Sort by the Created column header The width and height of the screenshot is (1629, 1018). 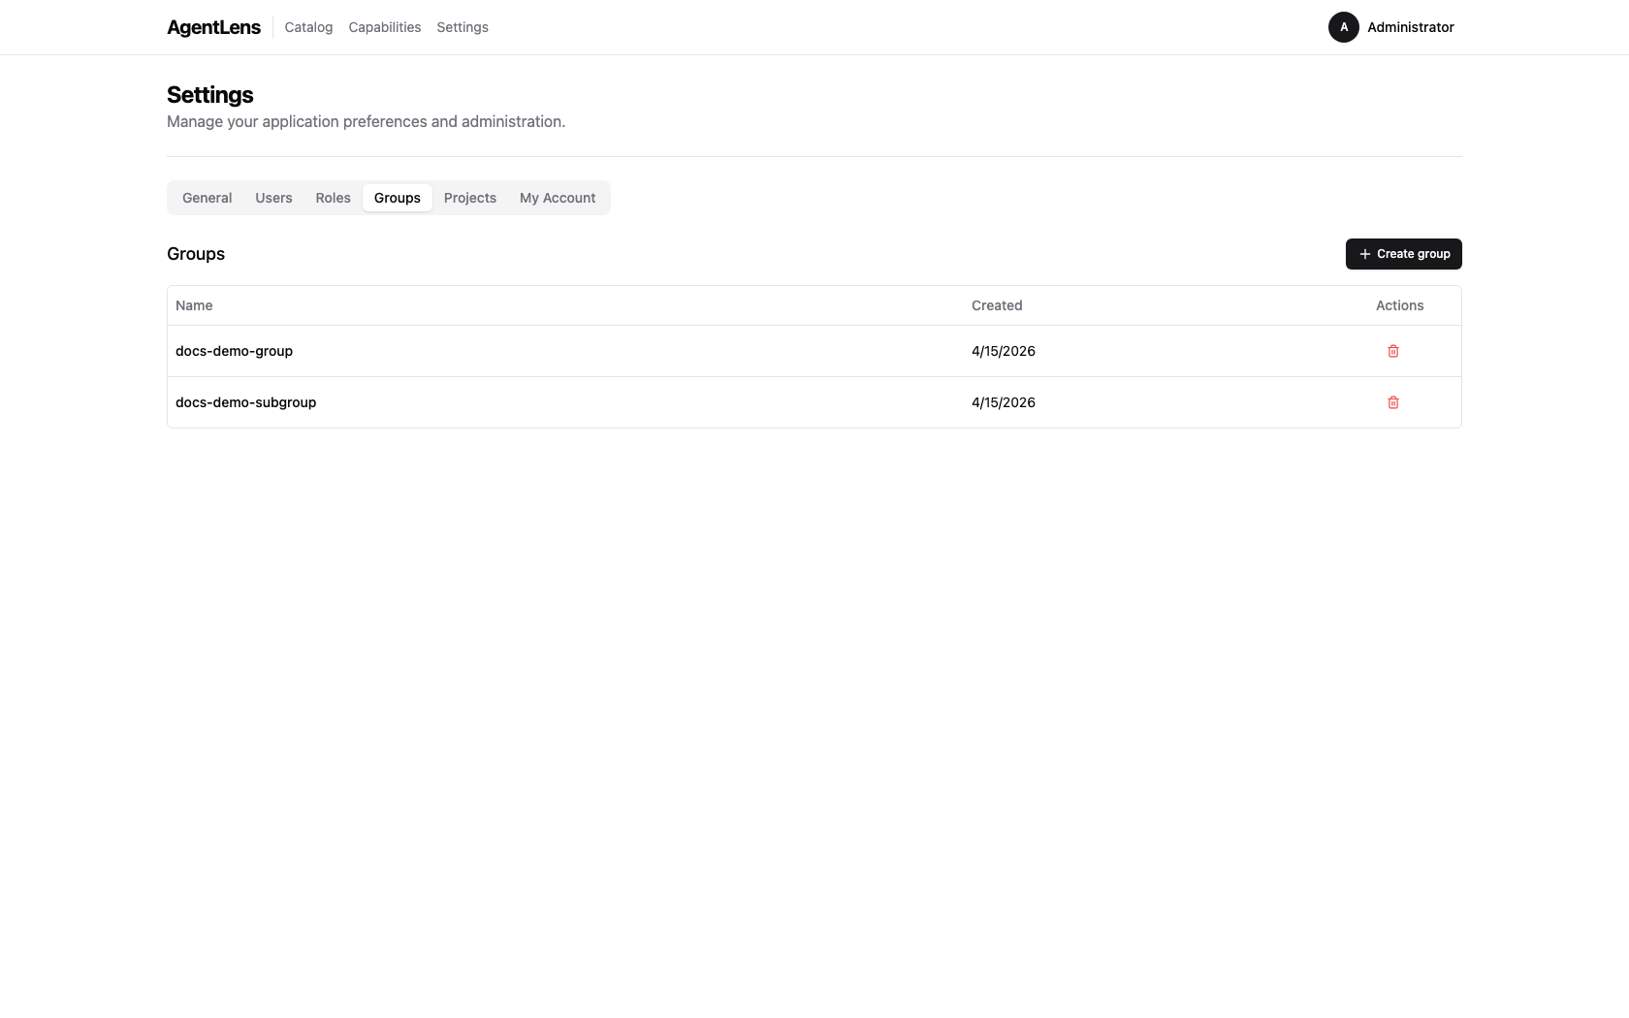[996, 305]
